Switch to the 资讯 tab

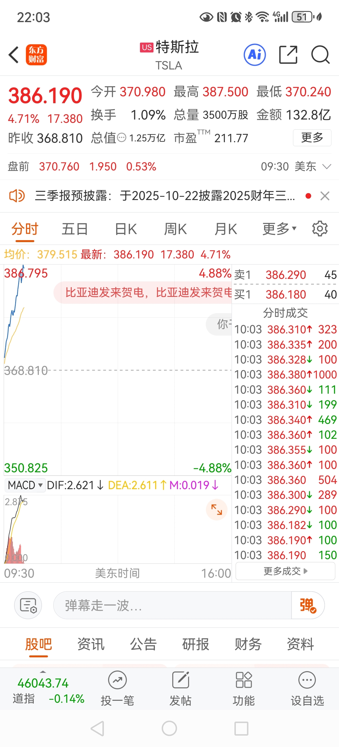(91, 644)
